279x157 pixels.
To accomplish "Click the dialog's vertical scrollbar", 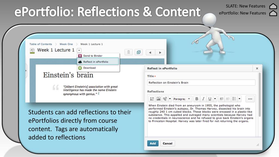I will click(260, 95).
